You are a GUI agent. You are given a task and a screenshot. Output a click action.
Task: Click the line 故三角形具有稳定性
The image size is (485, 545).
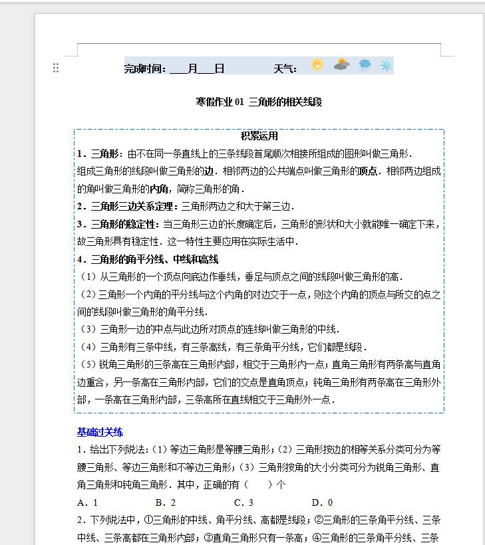[x=188, y=241]
